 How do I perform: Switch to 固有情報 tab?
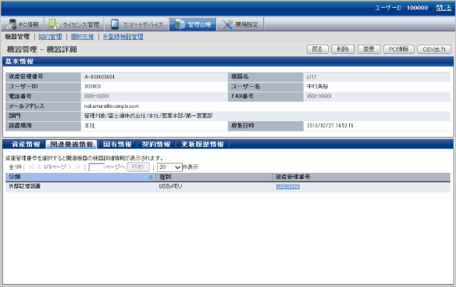pyautogui.click(x=117, y=144)
